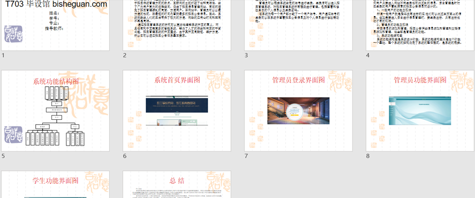This screenshot has height=198, width=475.
Task: Open slide 6 系统首页界面图 thumbnail
Action: coord(177,111)
